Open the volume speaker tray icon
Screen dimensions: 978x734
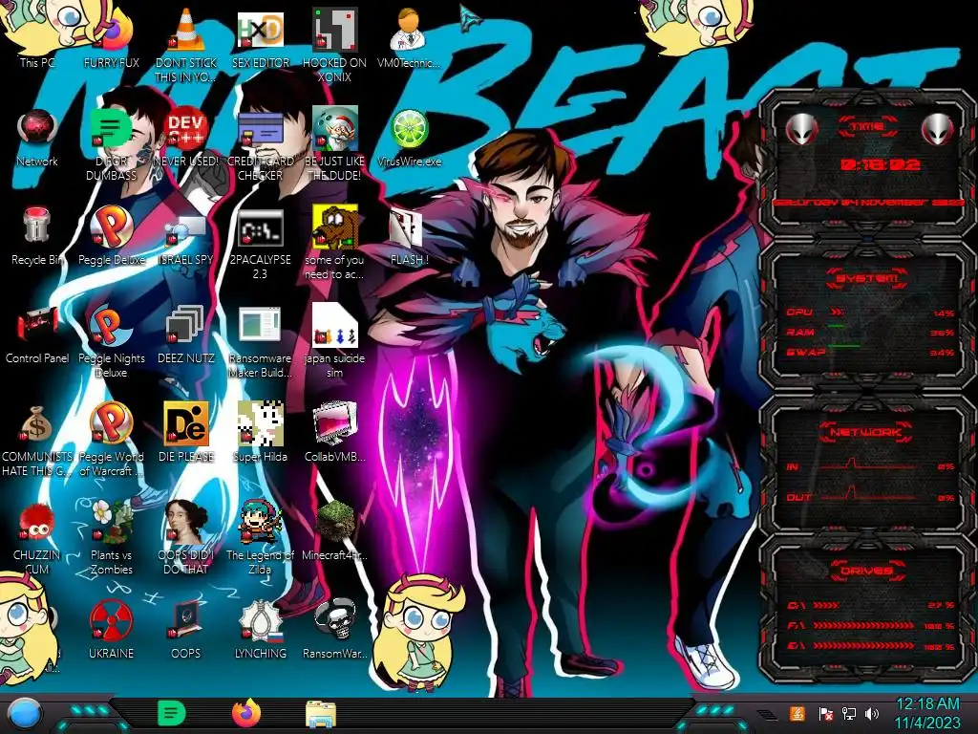point(872,714)
